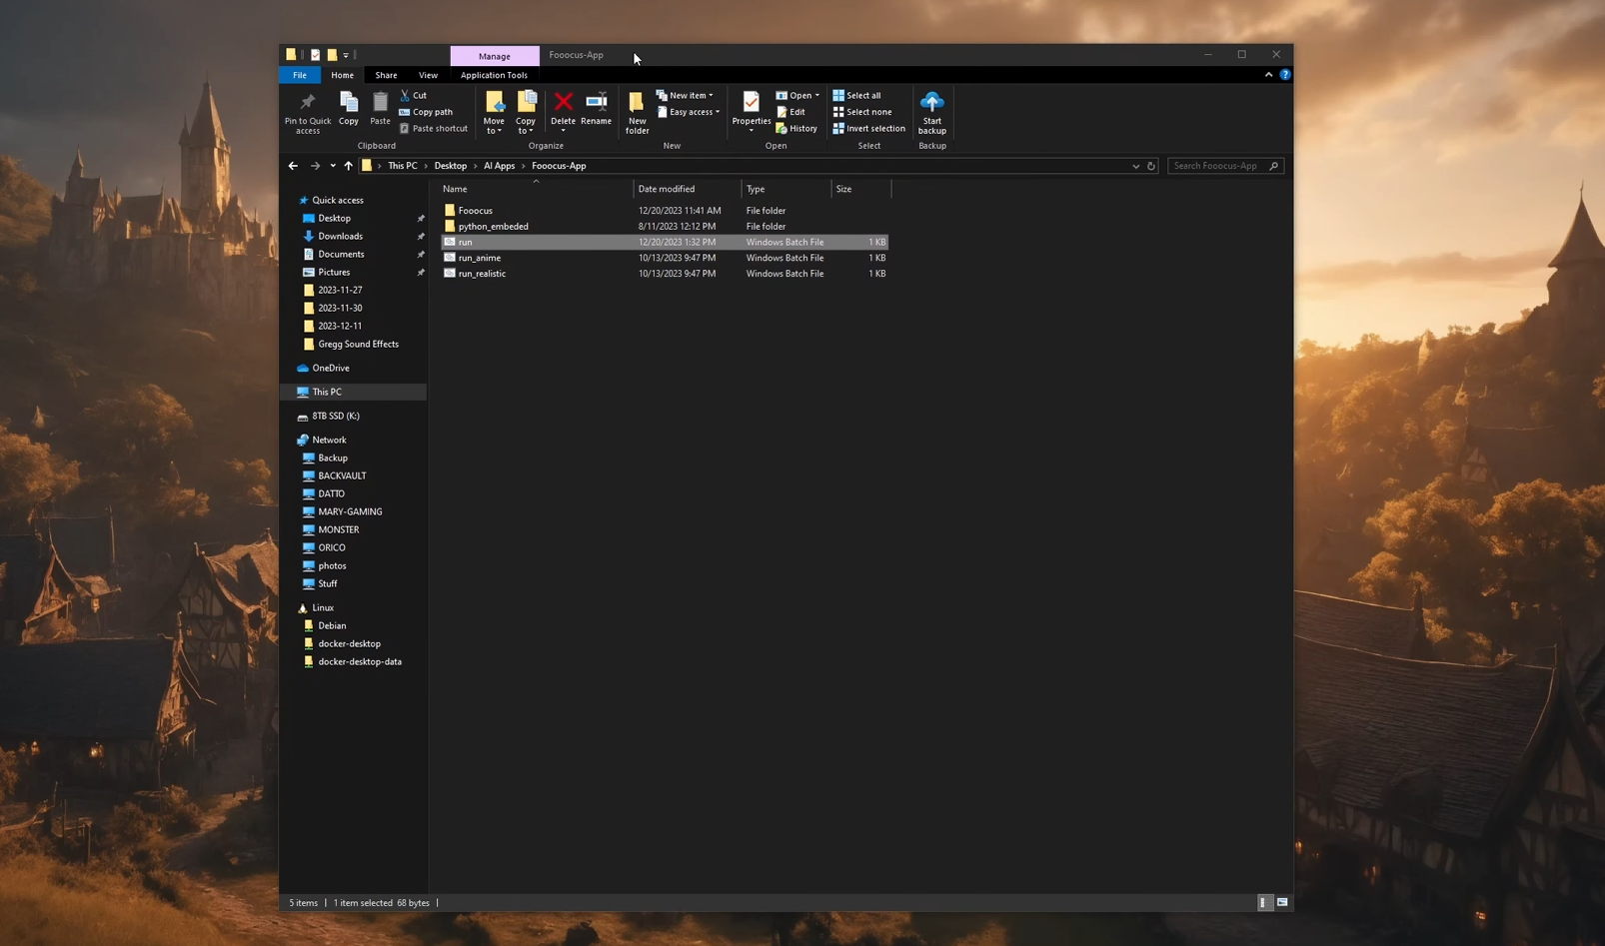1605x946 pixels.
Task: Pin to Quick access icon
Action: 308,103
